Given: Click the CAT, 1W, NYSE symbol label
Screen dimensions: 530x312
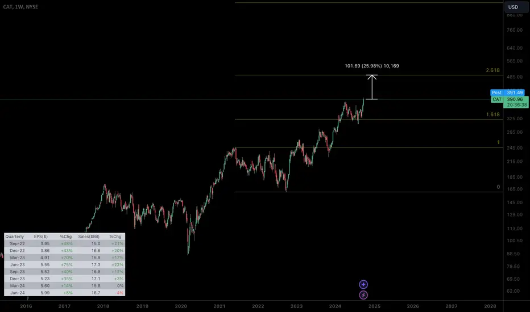Looking at the screenshot, I should tap(20, 7).
